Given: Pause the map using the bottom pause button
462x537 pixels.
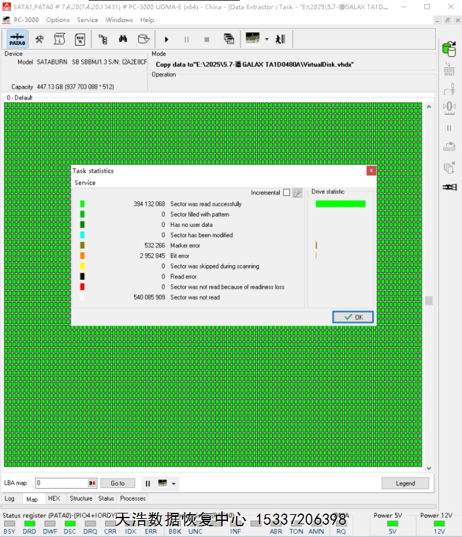Looking at the screenshot, I should pos(148,483).
